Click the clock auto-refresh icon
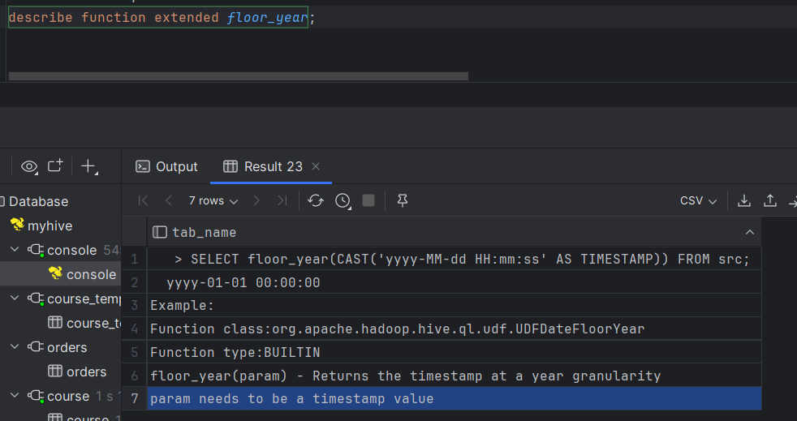The image size is (797, 421). (x=343, y=200)
